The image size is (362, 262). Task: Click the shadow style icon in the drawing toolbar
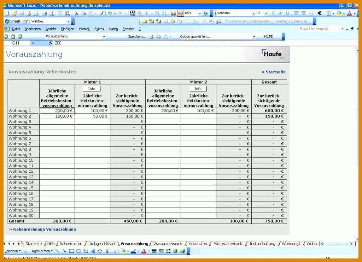coord(175,251)
